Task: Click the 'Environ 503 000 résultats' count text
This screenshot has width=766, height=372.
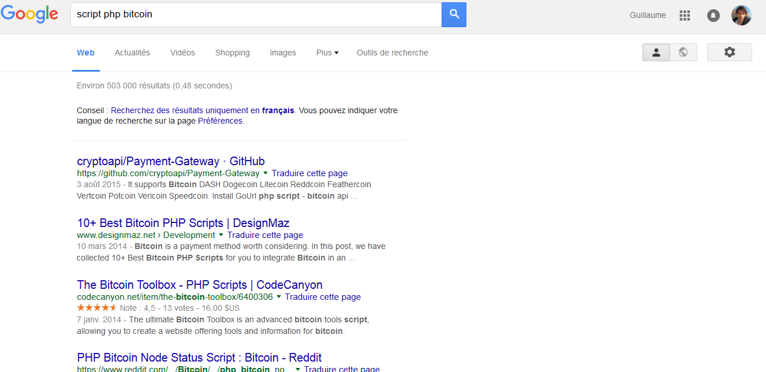Action: pos(154,85)
